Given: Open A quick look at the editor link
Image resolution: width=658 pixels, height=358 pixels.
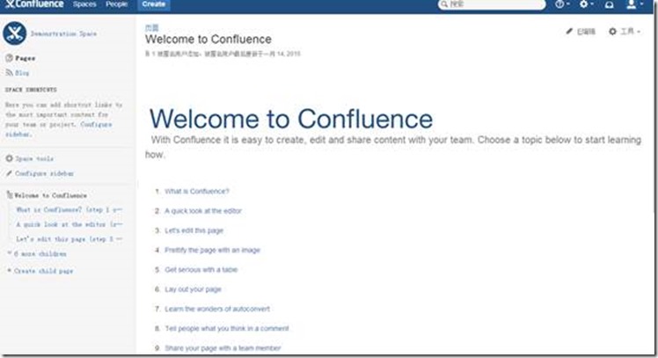Looking at the screenshot, I should tap(203, 211).
